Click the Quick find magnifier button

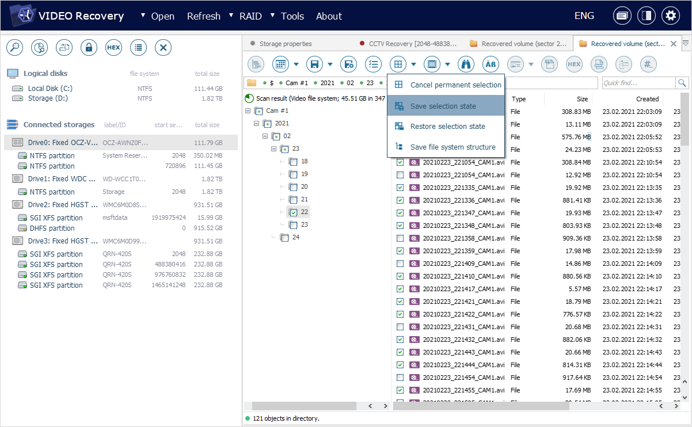(x=682, y=83)
